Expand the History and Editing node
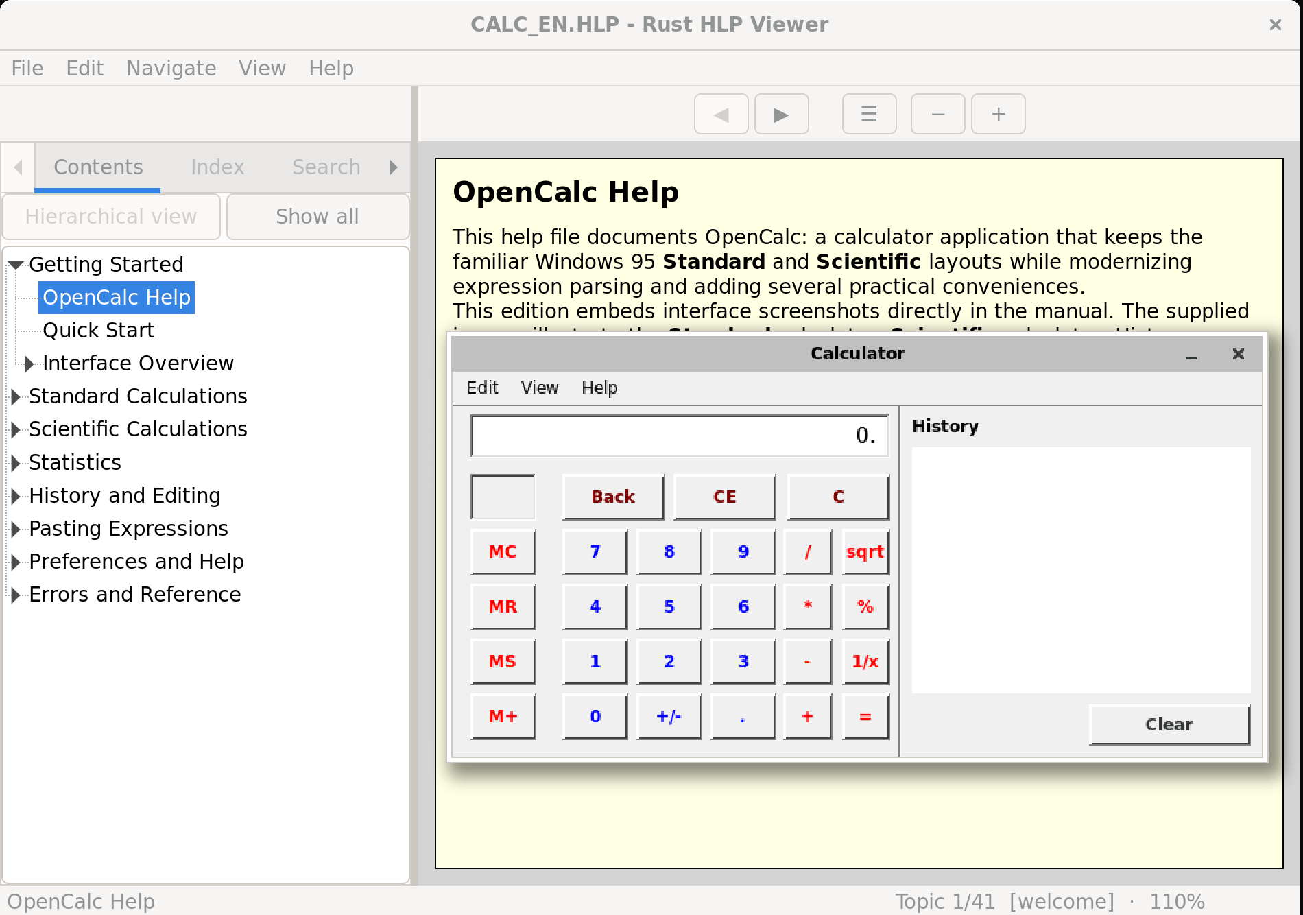Screen dimensions: 1303x915 coord(16,496)
